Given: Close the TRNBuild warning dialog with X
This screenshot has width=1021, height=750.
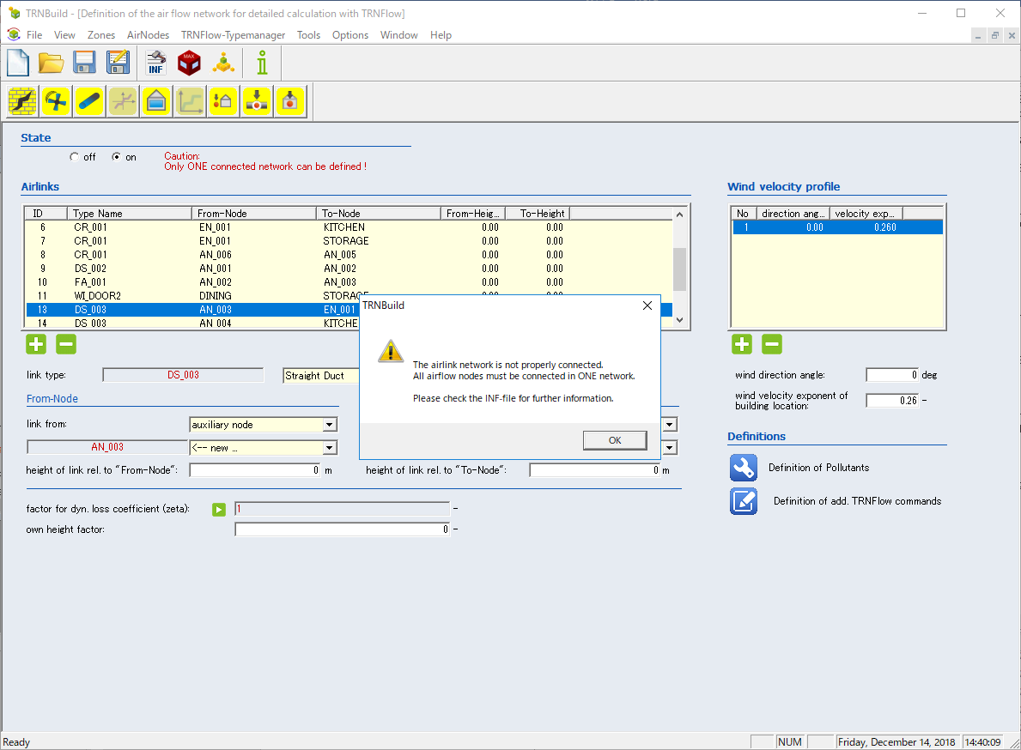Looking at the screenshot, I should pyautogui.click(x=647, y=305).
